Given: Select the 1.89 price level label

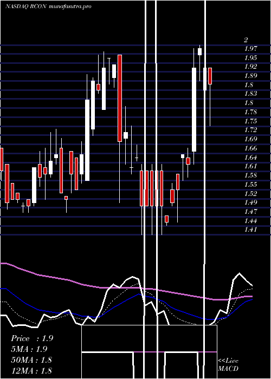Looking at the screenshot, I should 250,76.
